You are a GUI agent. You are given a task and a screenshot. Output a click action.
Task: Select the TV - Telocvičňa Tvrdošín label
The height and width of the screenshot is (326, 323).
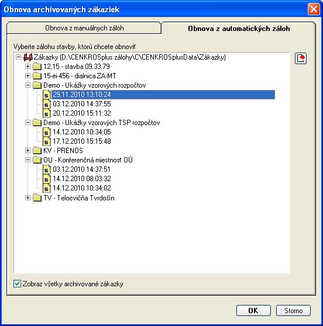pyautogui.click(x=79, y=198)
